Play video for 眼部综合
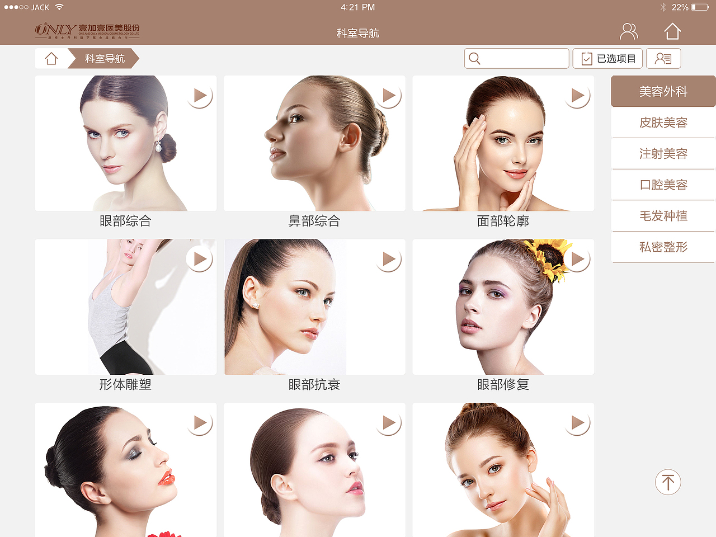Screen dimensions: 716x537 pyautogui.click(x=200, y=96)
